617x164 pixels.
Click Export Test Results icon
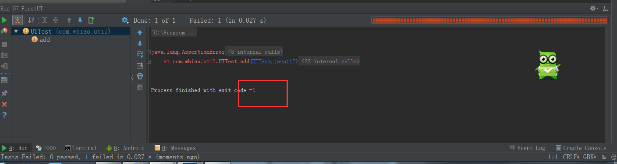coord(91,20)
